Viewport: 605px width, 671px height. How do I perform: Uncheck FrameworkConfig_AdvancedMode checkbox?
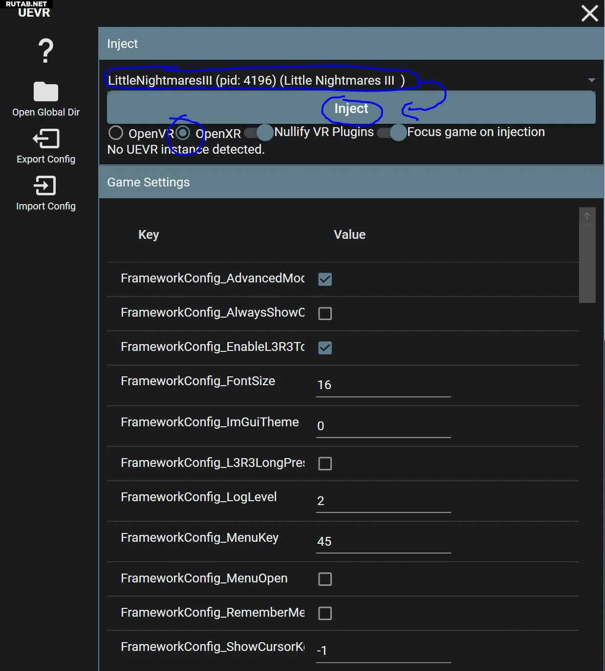pos(325,279)
